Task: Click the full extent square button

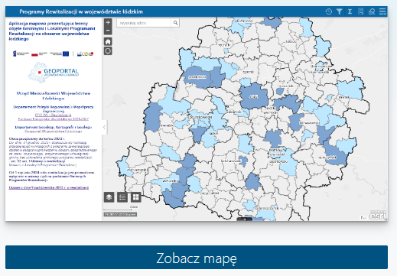Action: tap(108, 51)
